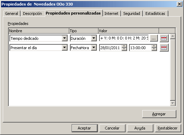Viewport: 184px width, 135px height.
Task: Click the duration value field
Action: 124,38
